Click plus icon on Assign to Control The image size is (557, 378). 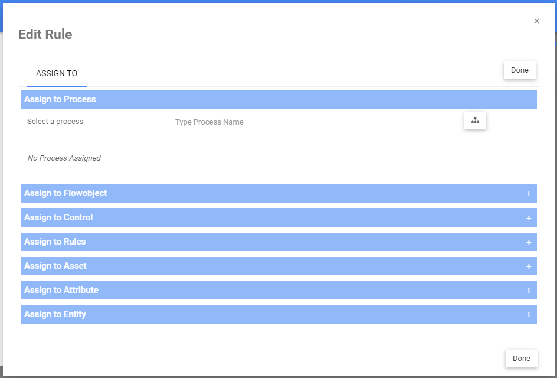[x=529, y=218]
